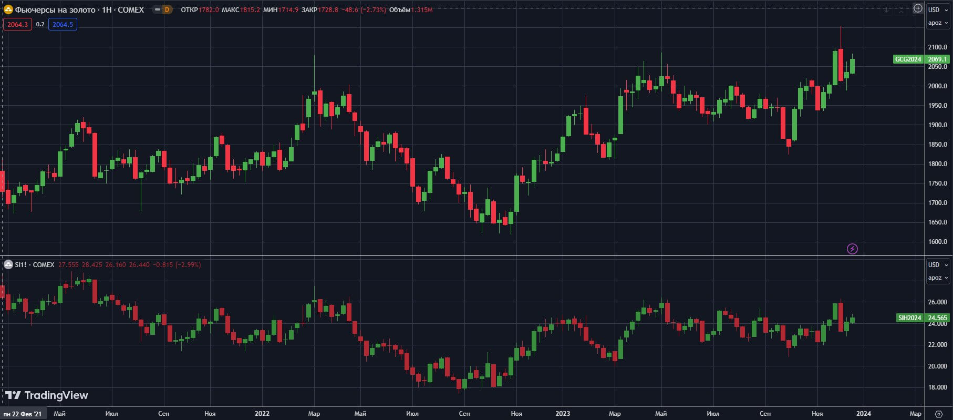The height and width of the screenshot is (420, 953).
Task: Click the 2069.1 last-price label on the gold scale
Action: [937, 59]
